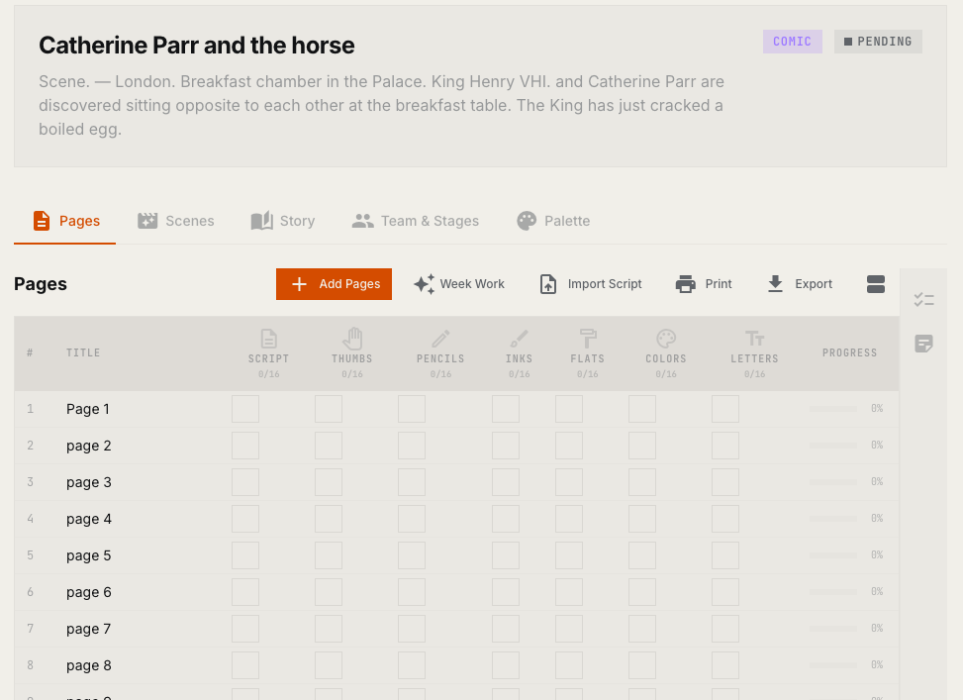The image size is (963, 700).
Task: Click Import Script
Action: 591,284
